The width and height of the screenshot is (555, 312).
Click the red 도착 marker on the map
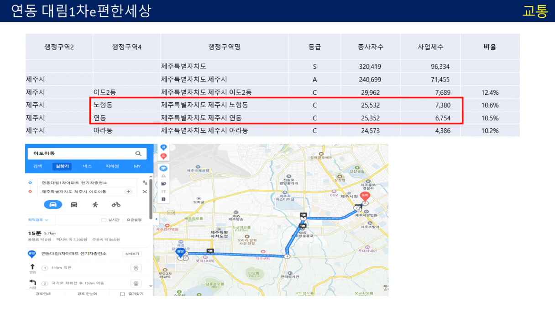365,196
